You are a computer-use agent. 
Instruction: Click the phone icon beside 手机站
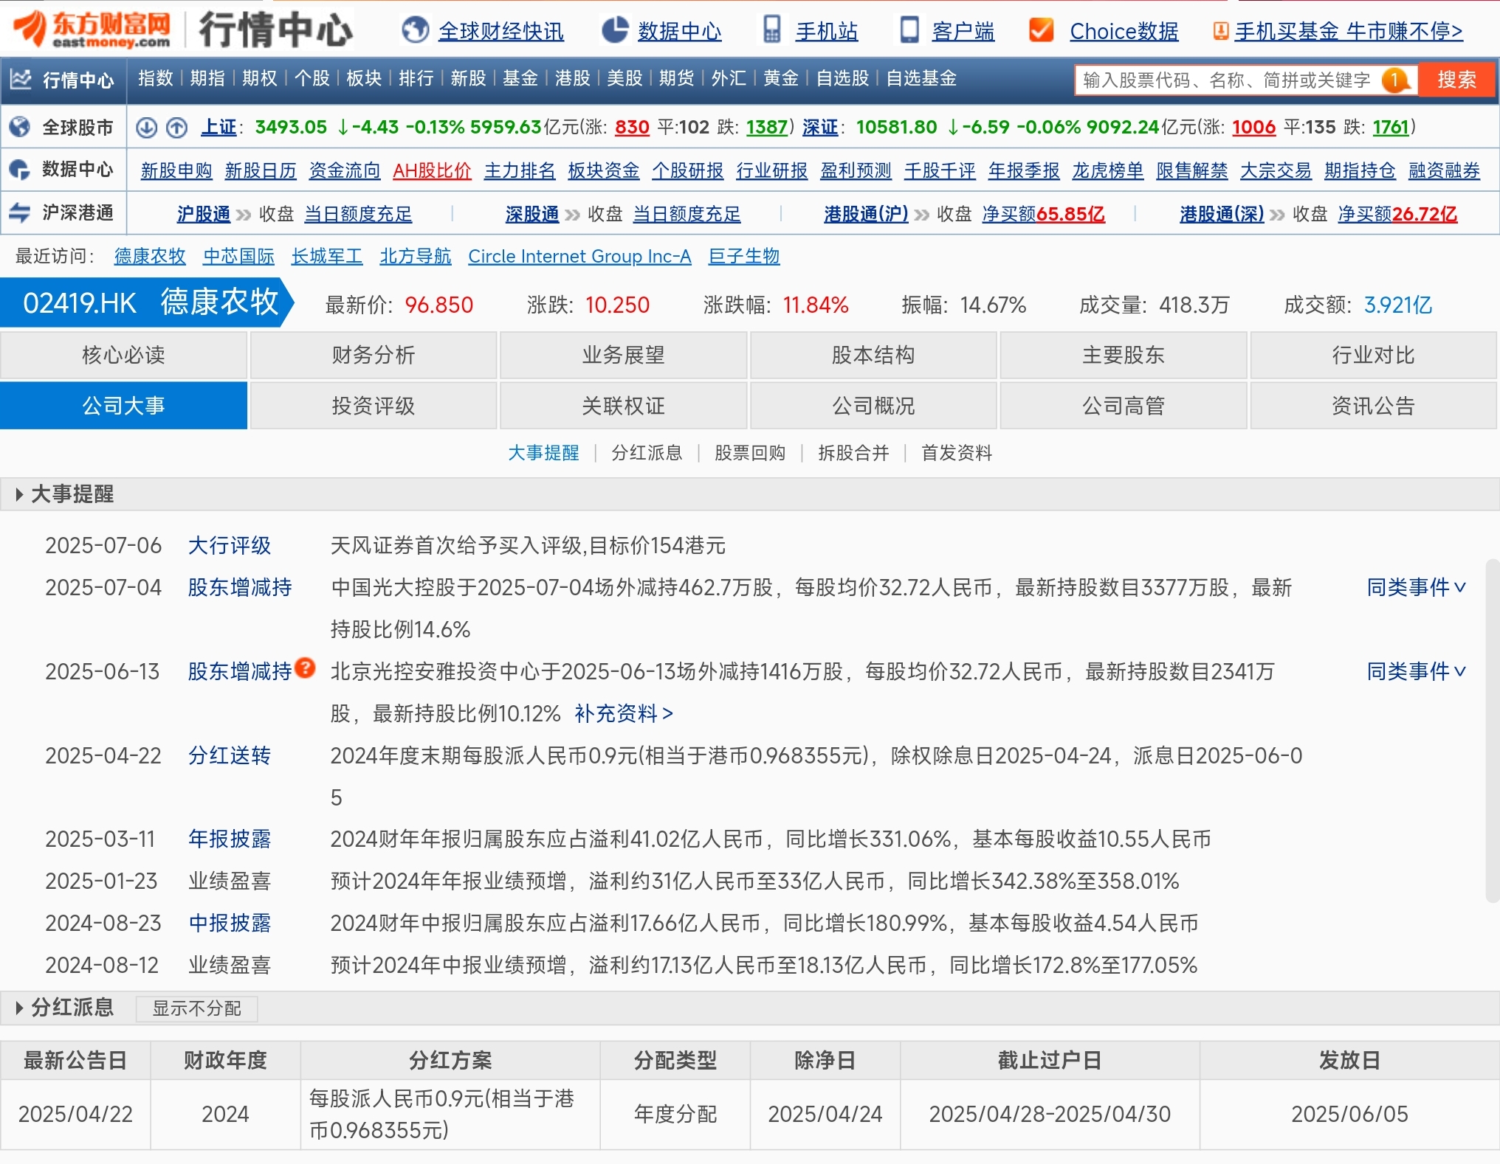pyautogui.click(x=772, y=30)
